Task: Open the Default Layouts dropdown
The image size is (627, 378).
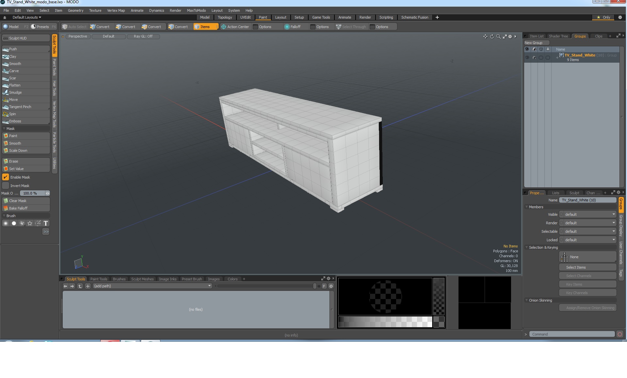Action: point(27,17)
